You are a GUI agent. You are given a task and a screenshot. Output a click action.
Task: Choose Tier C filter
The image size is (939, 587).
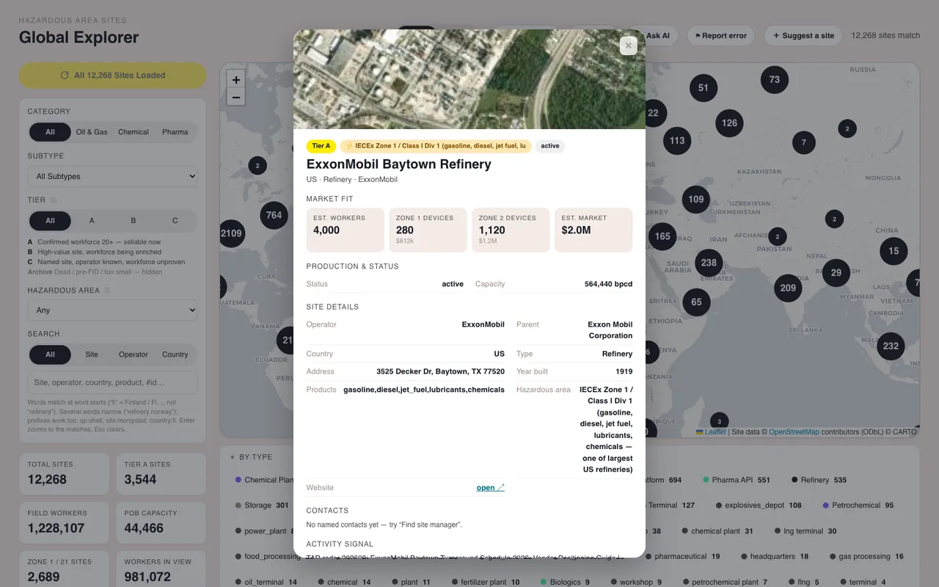coord(175,220)
